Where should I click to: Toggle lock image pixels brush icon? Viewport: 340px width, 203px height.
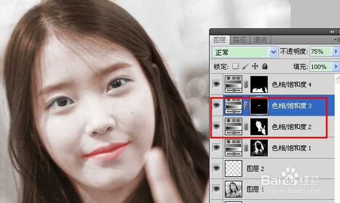click(x=245, y=66)
